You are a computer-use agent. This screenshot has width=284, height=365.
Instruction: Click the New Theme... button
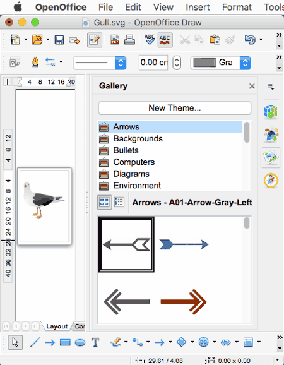pos(175,108)
